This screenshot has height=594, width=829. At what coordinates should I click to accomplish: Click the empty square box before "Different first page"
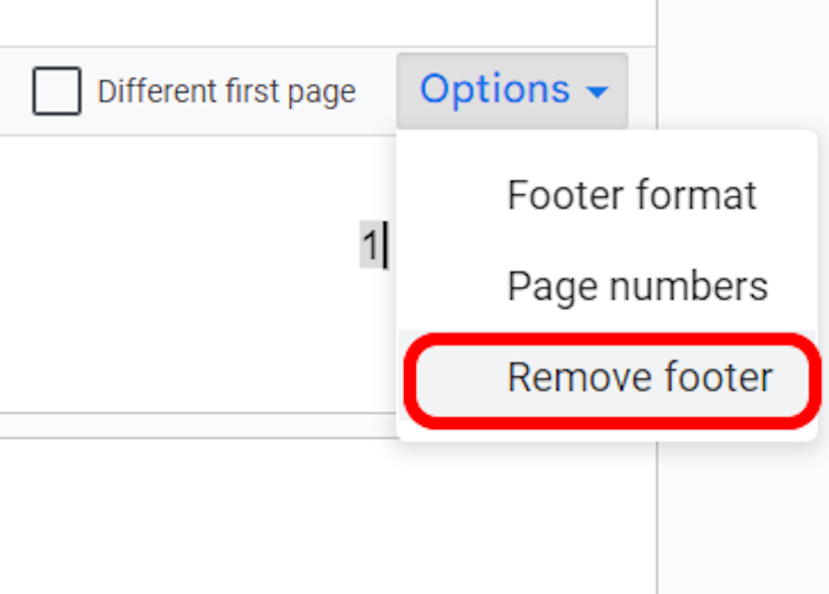(56, 91)
